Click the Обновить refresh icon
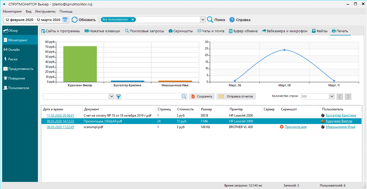Image resolution: width=367 pixels, height=189 pixels. 75,20
